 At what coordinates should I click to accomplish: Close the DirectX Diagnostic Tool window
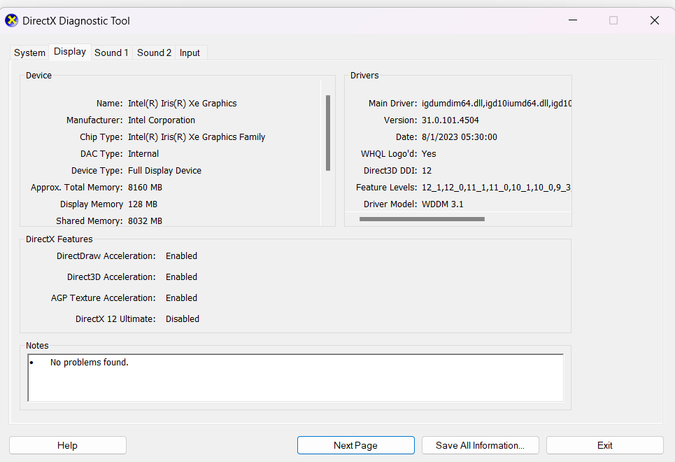(x=654, y=20)
